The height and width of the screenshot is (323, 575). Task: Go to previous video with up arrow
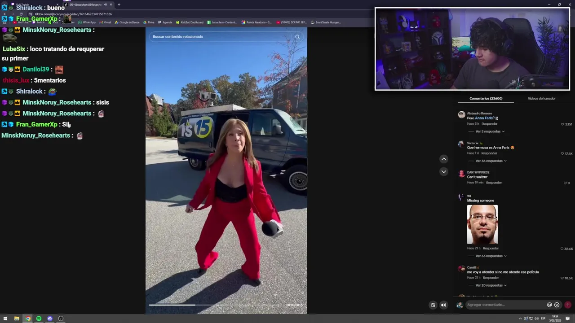(x=443, y=159)
